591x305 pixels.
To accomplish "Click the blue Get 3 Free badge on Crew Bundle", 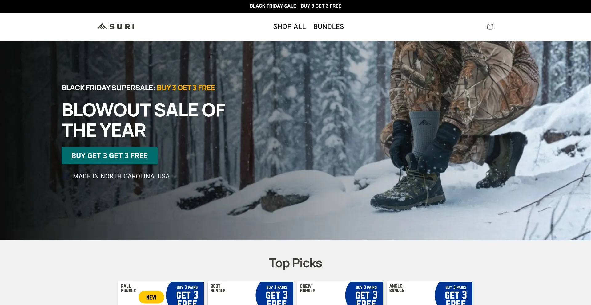I will point(364,293).
